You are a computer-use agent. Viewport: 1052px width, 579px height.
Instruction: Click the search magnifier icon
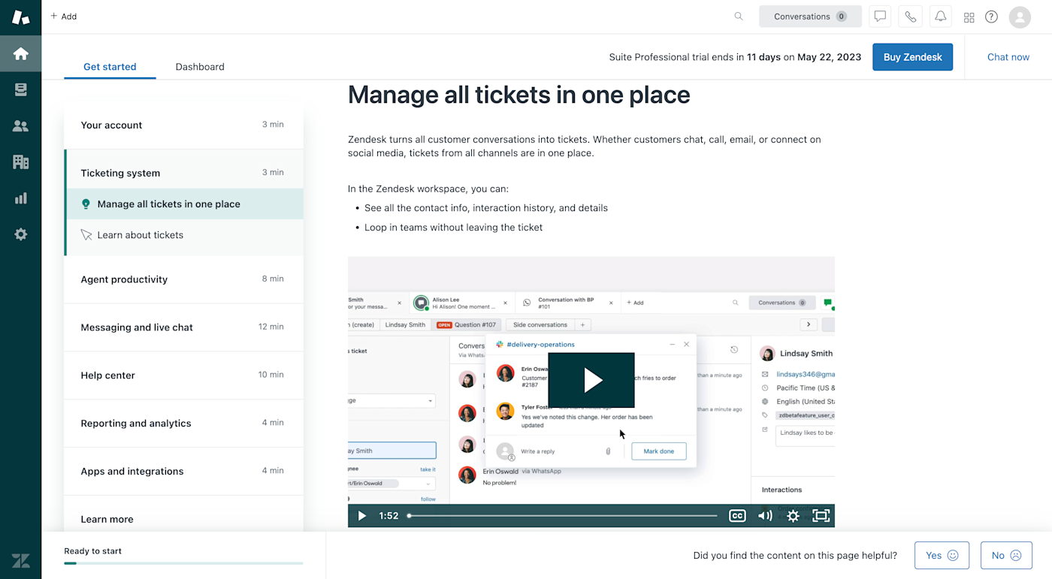coord(739,17)
